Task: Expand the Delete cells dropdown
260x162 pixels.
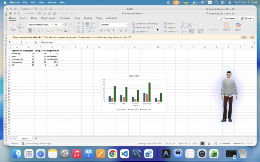Action: tap(170, 28)
